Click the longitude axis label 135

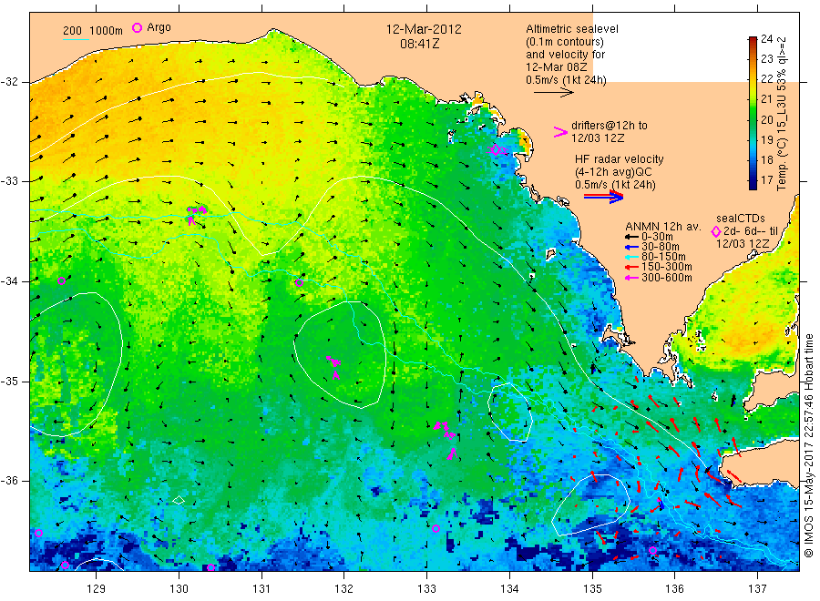point(592,589)
